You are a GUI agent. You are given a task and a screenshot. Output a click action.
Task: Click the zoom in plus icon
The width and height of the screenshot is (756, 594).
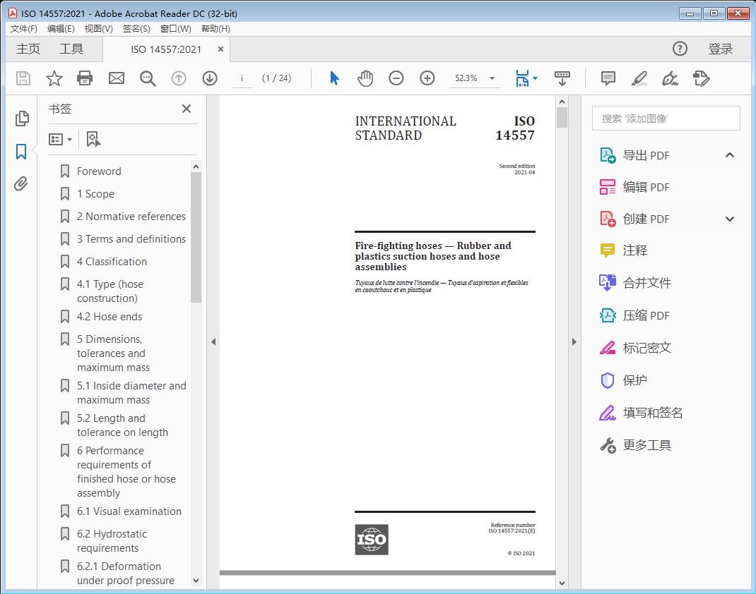pos(427,78)
